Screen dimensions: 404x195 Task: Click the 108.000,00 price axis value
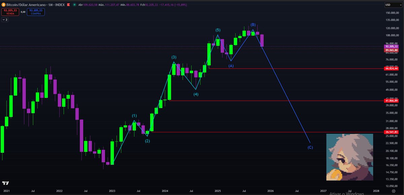tap(392, 35)
